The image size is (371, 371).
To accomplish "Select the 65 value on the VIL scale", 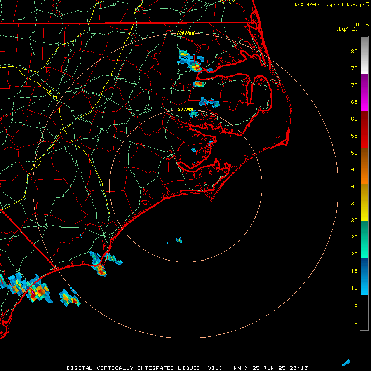I will click(354, 102).
